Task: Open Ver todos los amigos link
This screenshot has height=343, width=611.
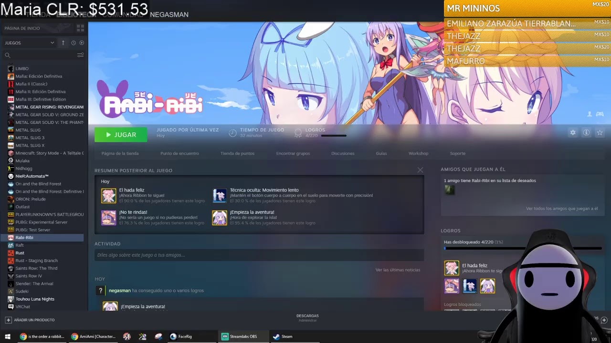Action: (562, 209)
